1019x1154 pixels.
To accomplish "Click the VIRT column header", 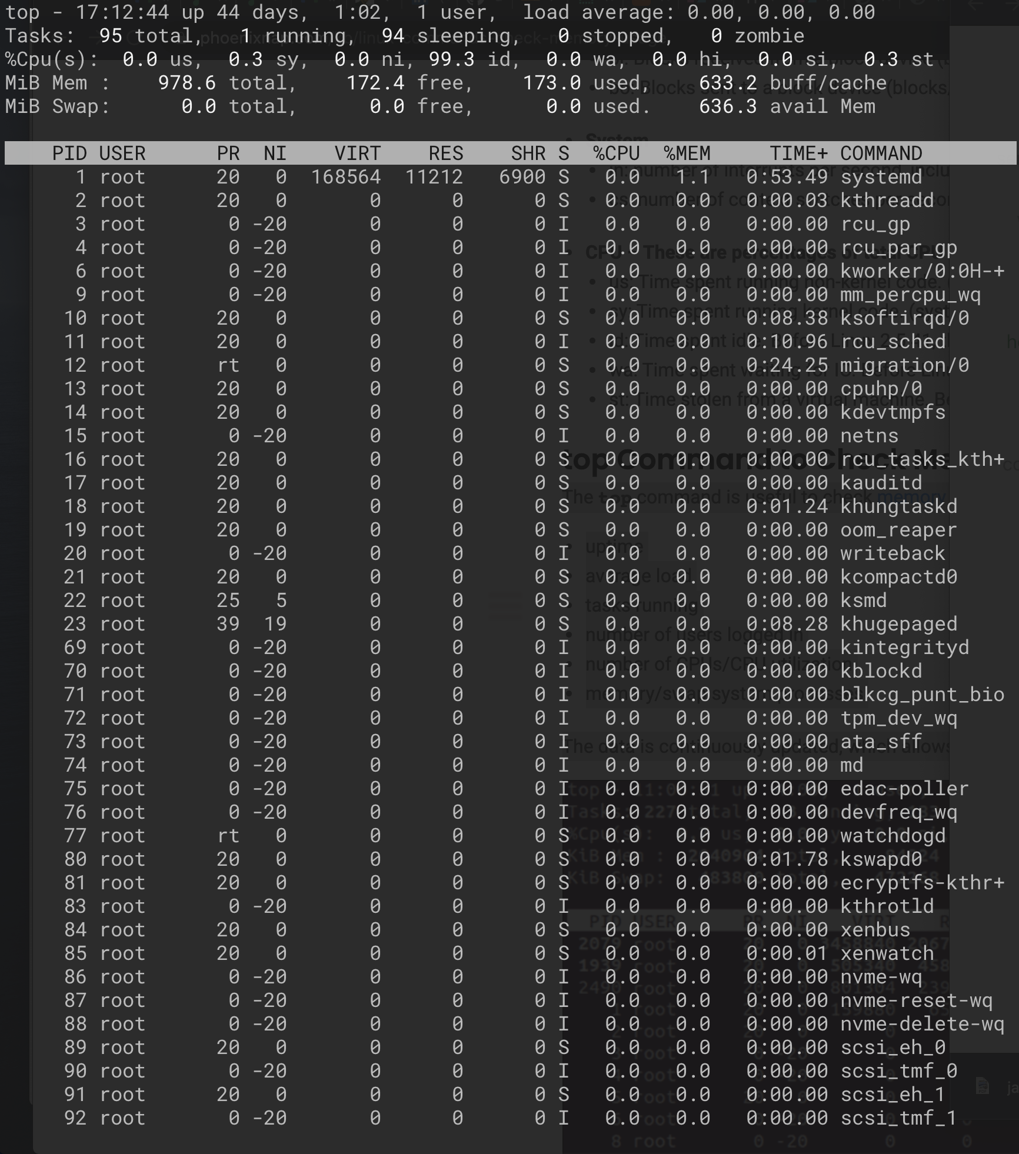I will click(357, 154).
